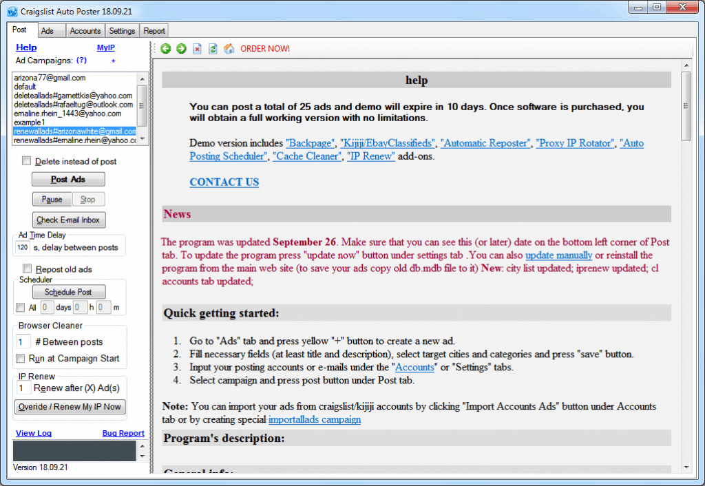Switch to the Report tab
The image size is (705, 486).
pyautogui.click(x=154, y=30)
